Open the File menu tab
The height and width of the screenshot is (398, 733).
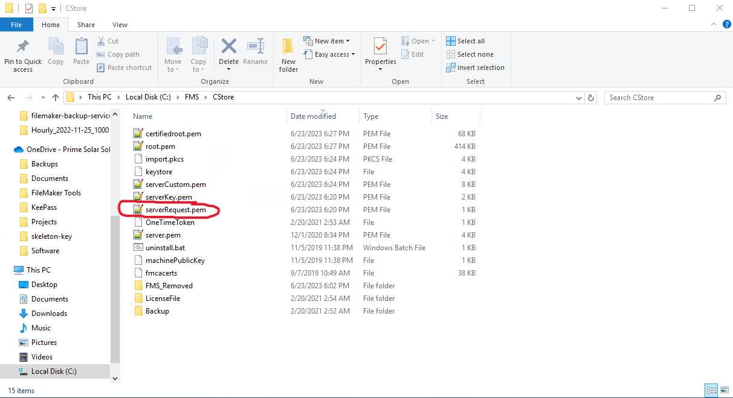tap(16, 25)
